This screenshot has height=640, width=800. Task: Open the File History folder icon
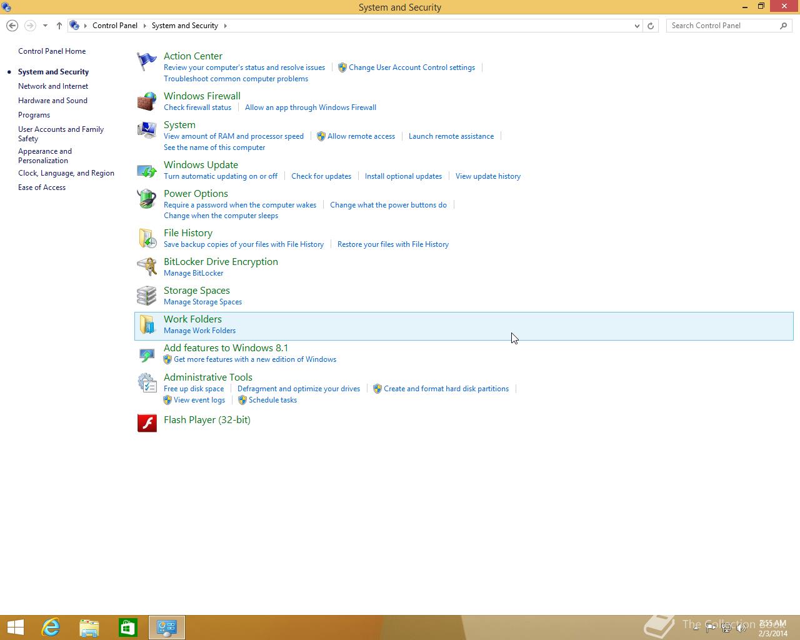click(x=147, y=238)
